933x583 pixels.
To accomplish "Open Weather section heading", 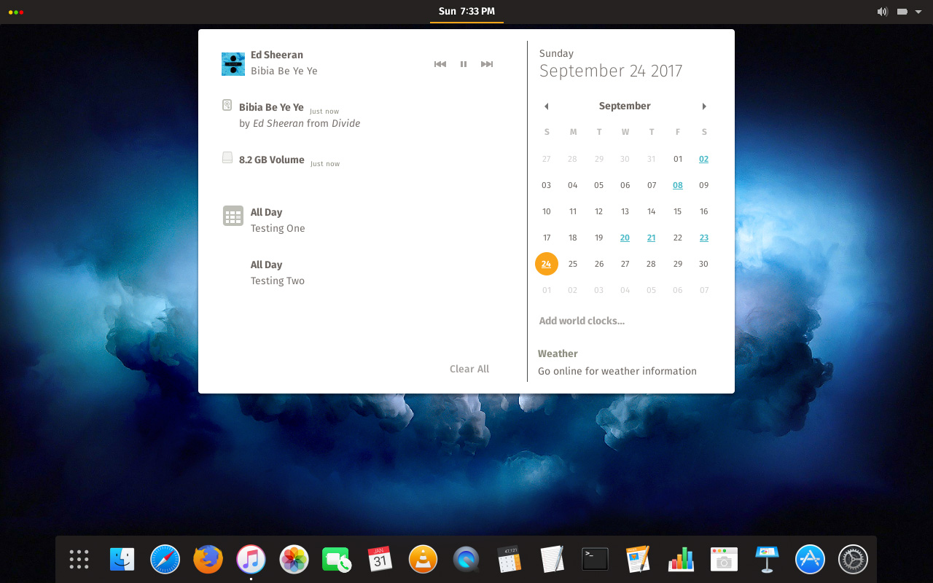I will (x=558, y=353).
